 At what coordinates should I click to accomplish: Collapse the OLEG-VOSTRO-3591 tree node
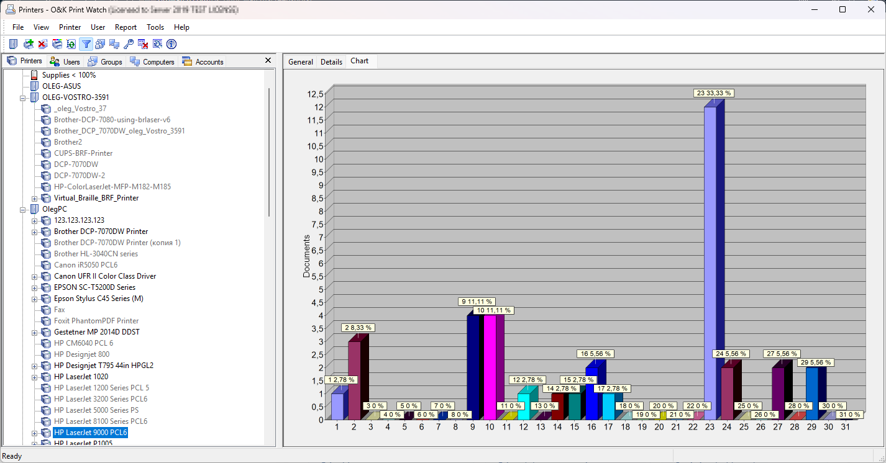(x=24, y=97)
